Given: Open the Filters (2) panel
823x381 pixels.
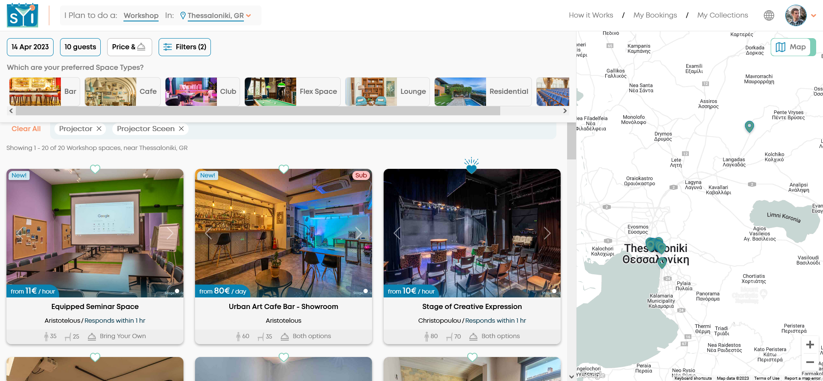Looking at the screenshot, I should pos(185,47).
